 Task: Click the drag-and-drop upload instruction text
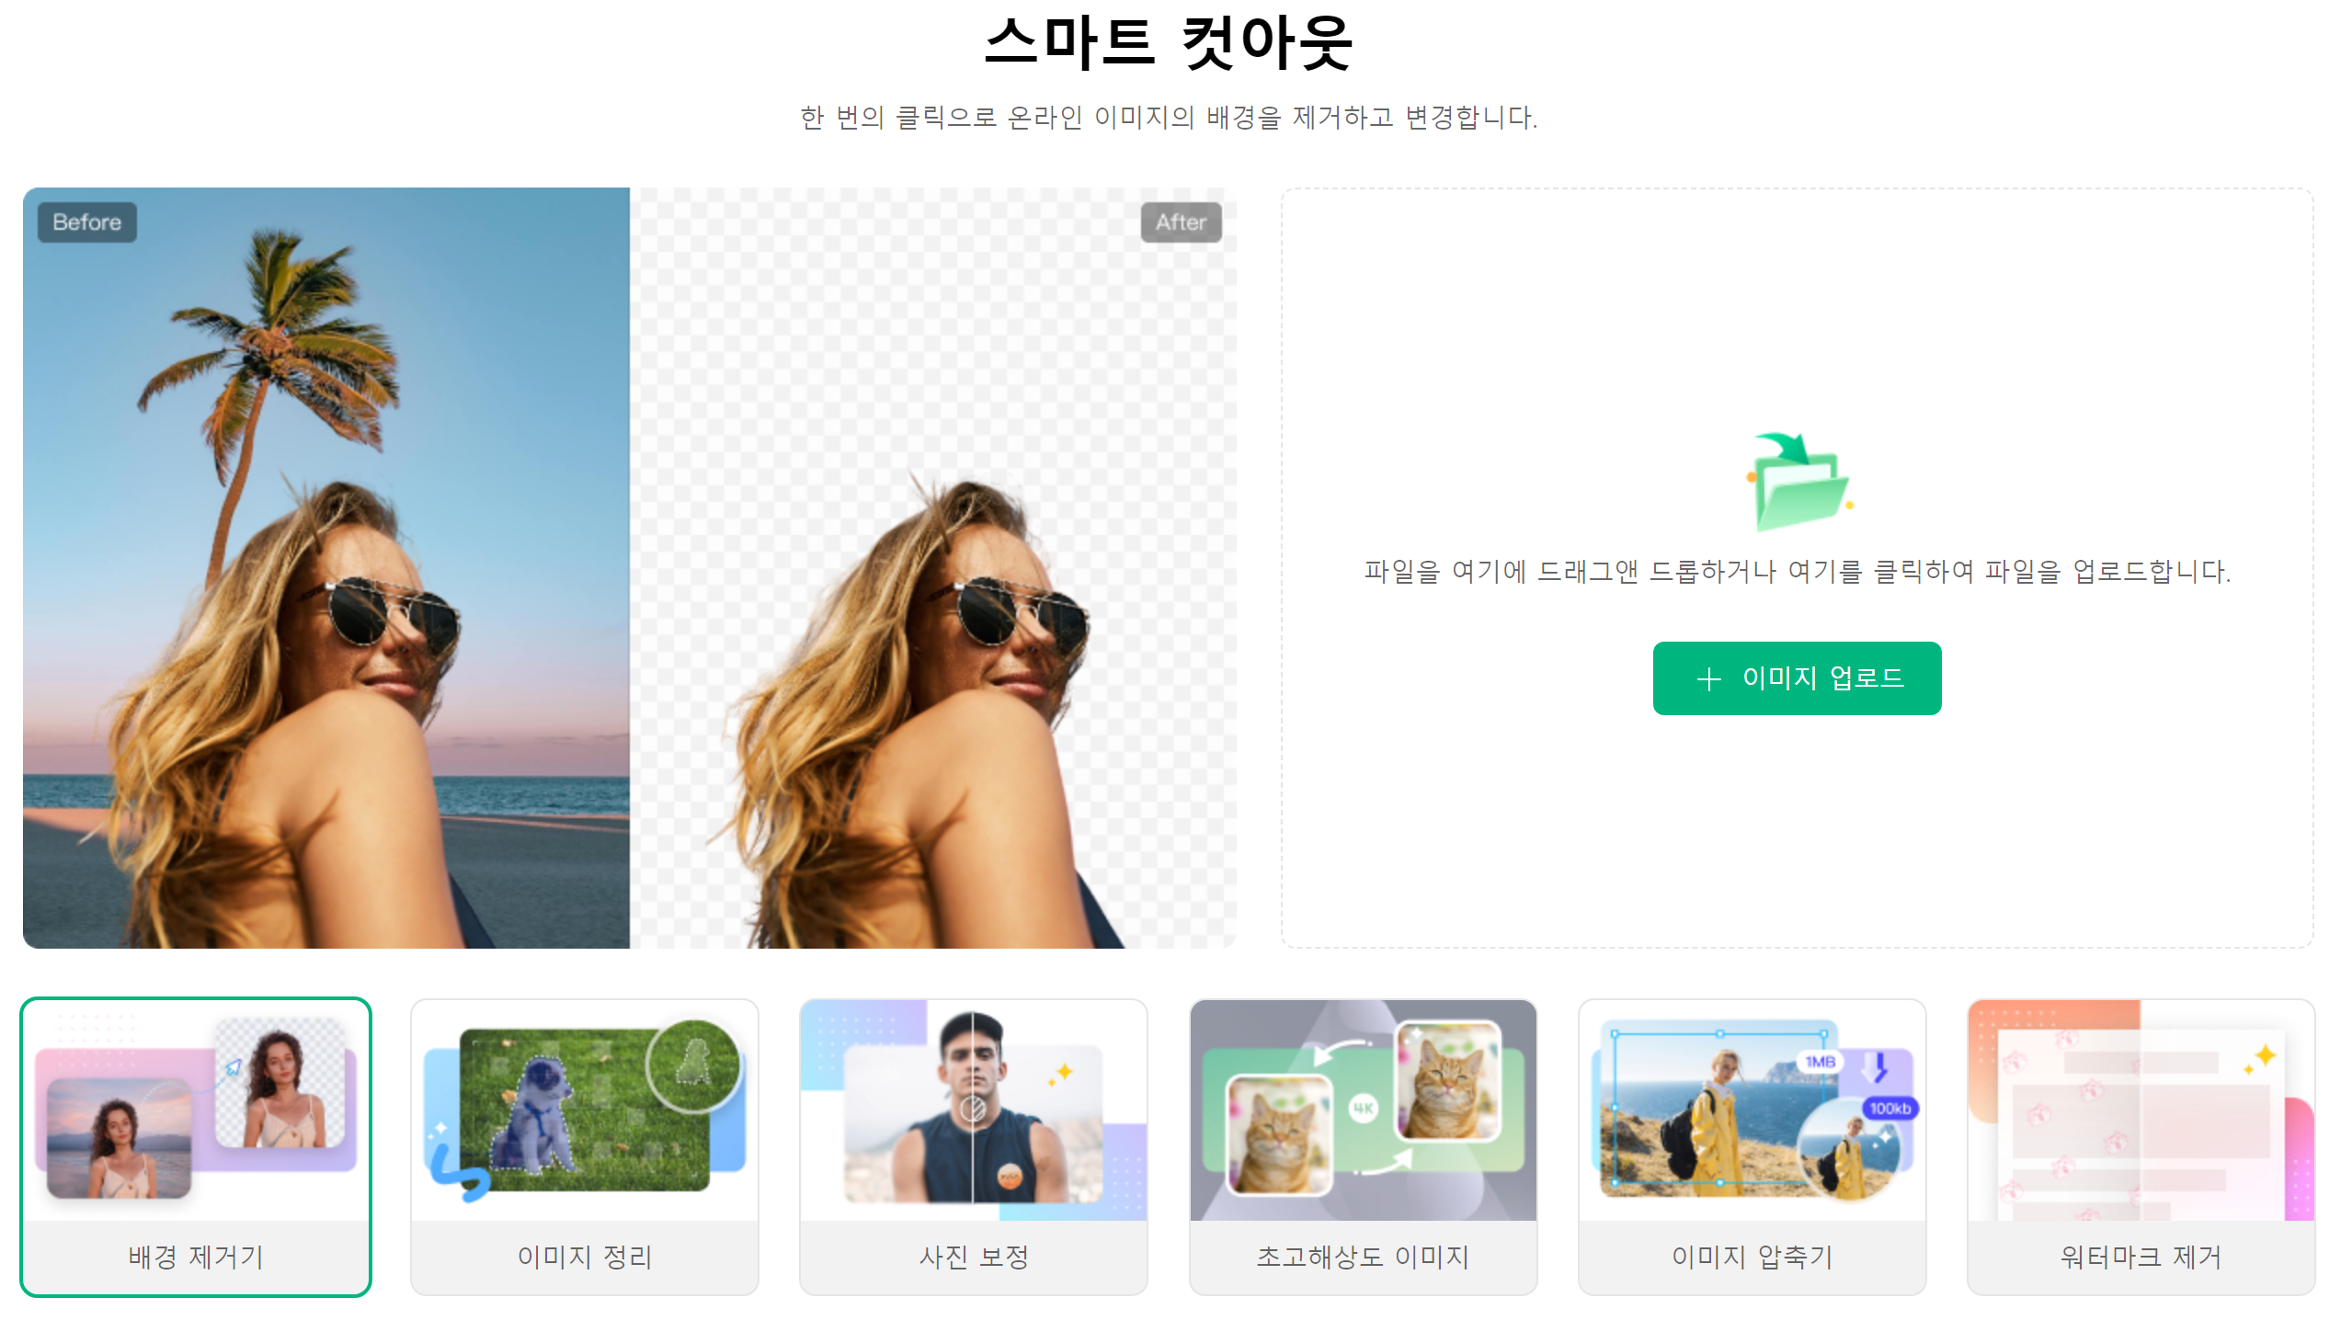click(1797, 572)
